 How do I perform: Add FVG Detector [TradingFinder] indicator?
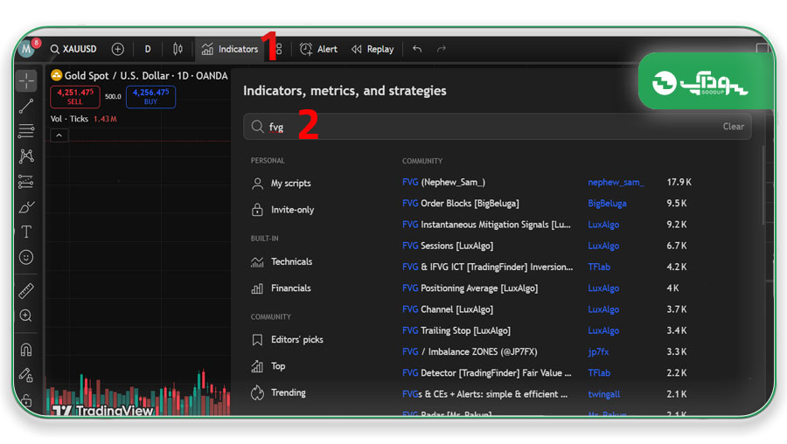point(487,372)
